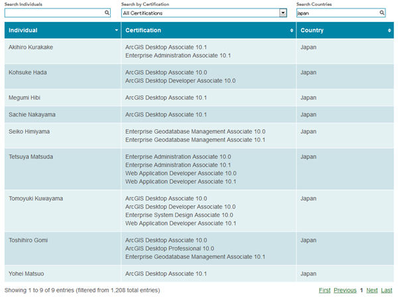The width and height of the screenshot is (398, 298).
Task: Click Megumi Hibi's ArcGIS Desktop Associate 10.1
Action: [x=166, y=97]
